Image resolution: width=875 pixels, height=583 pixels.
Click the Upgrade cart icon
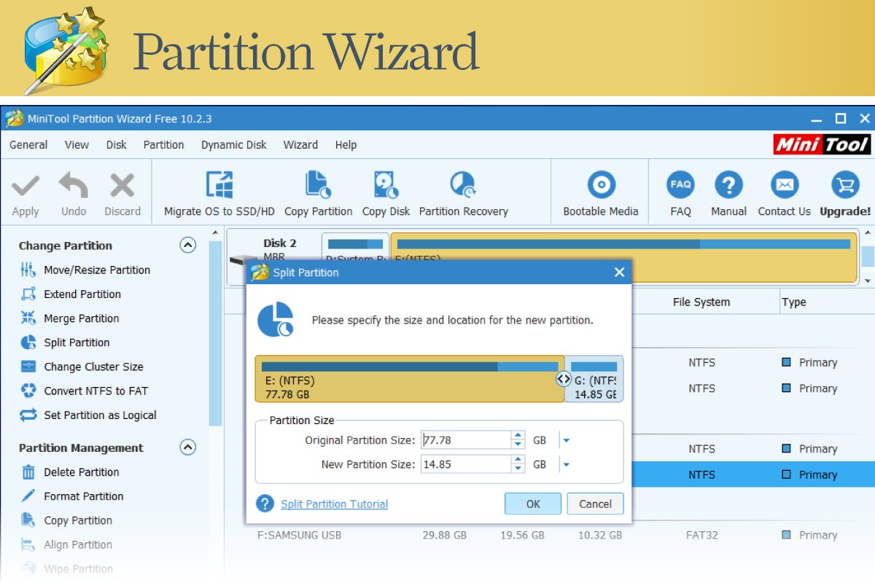(x=845, y=184)
